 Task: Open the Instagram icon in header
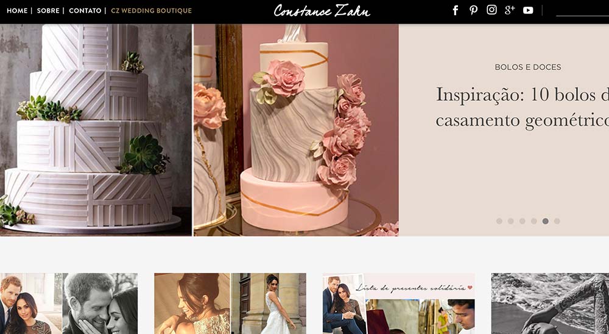[491, 10]
